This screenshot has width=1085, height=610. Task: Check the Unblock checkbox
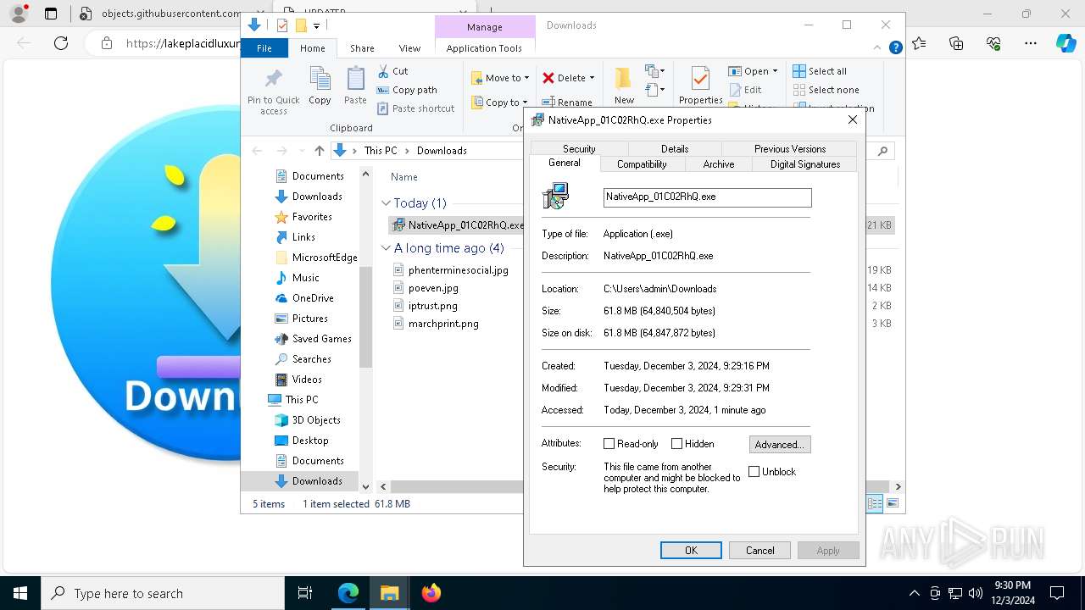(754, 472)
